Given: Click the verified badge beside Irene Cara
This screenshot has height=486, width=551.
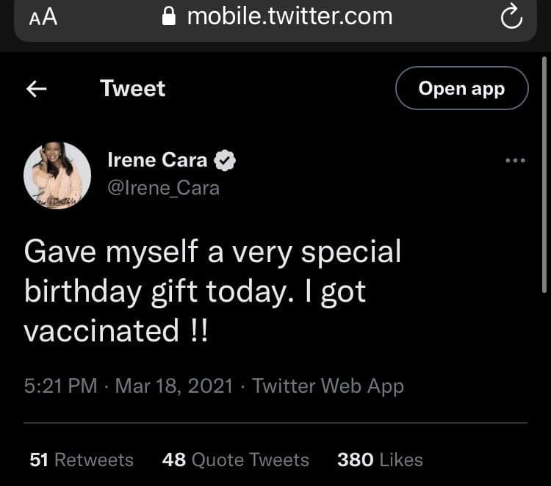Looking at the screenshot, I should pos(225,160).
